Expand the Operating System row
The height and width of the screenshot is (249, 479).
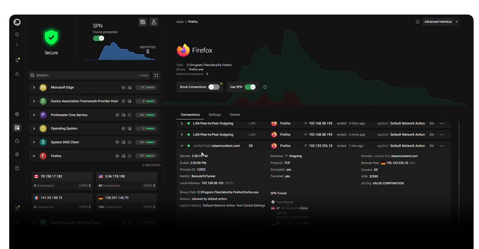34,128
